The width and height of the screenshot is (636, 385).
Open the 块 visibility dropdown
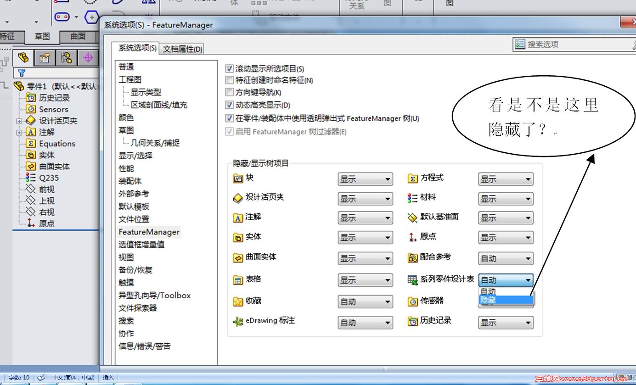(x=365, y=179)
